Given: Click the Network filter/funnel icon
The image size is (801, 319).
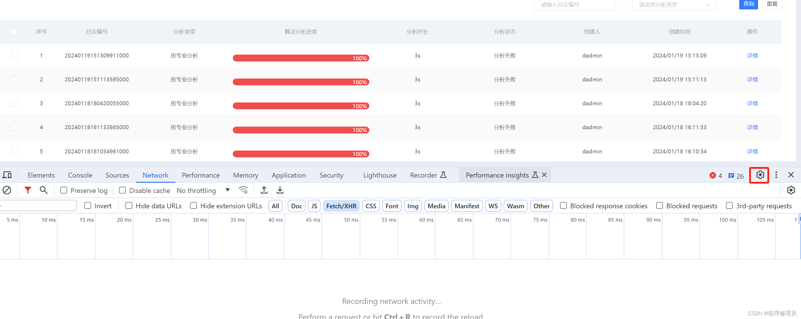Looking at the screenshot, I should [28, 190].
